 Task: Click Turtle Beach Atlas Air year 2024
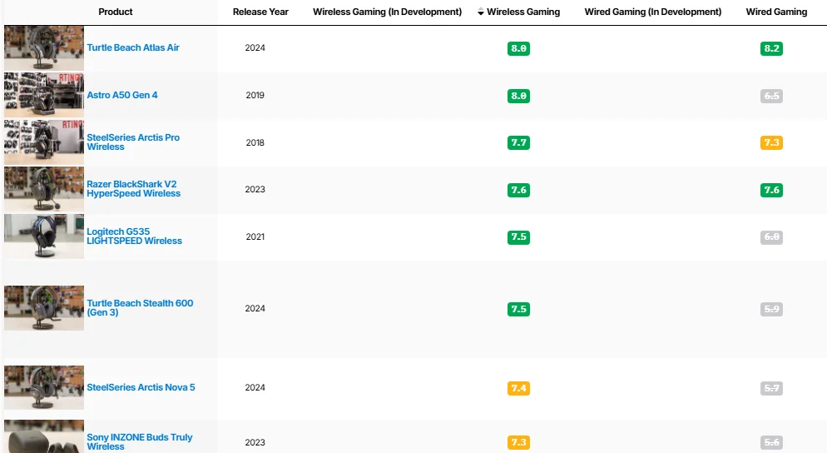[x=255, y=47]
